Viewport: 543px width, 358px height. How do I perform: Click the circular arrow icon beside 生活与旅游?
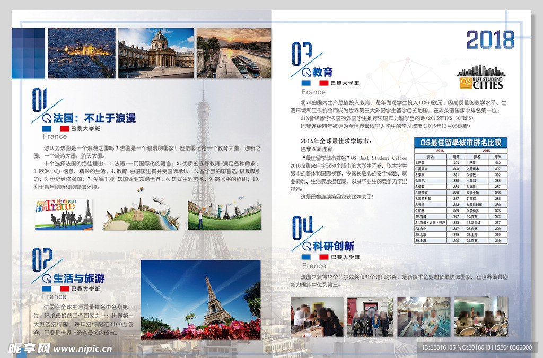pos(47,278)
